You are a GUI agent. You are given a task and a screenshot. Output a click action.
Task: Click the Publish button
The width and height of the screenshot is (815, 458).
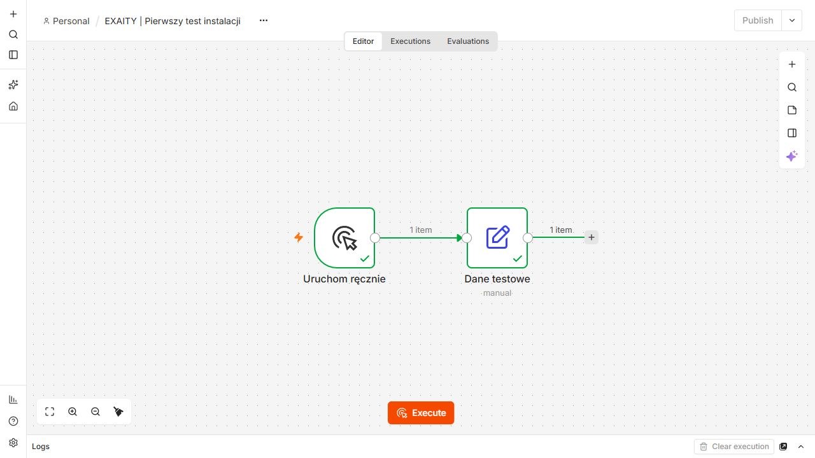click(x=758, y=20)
